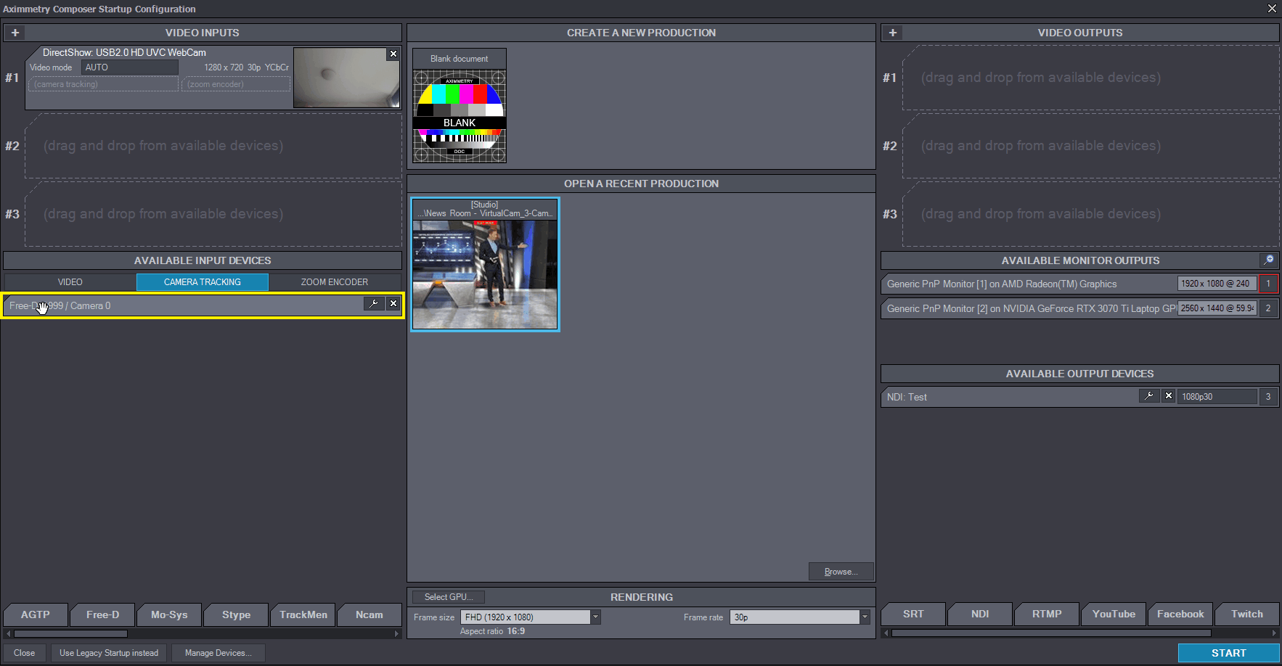Open Frame rate dropdown arrow
The height and width of the screenshot is (666, 1282).
tap(865, 617)
